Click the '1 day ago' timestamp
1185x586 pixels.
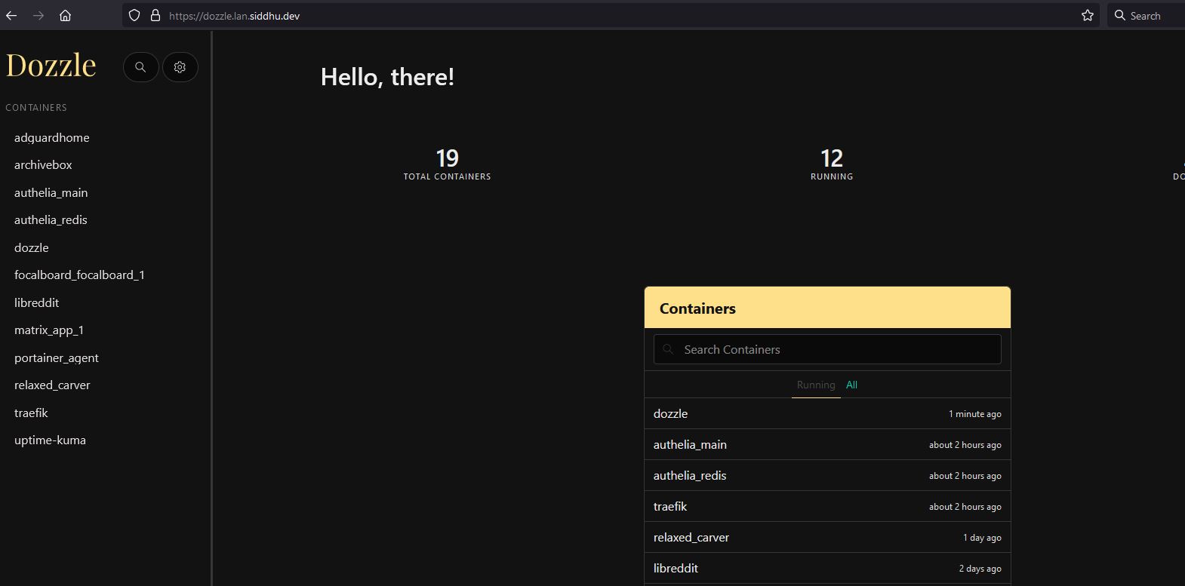click(982, 538)
